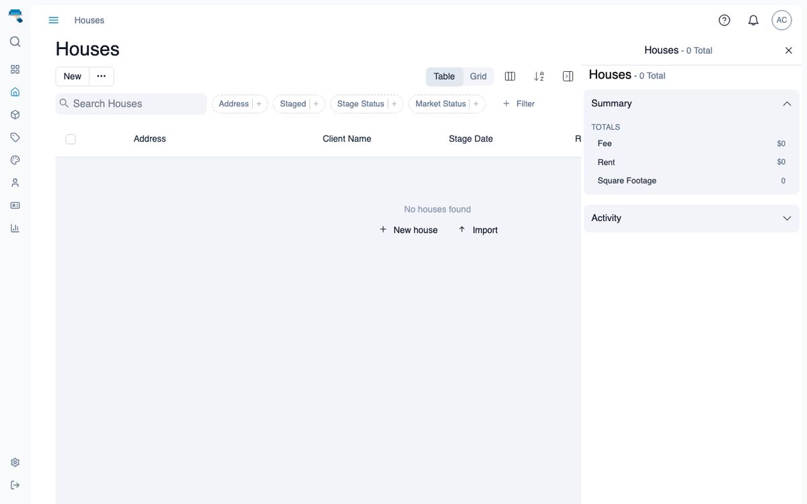Click the New house button
Screen dimensions: 807x504
coord(408,230)
